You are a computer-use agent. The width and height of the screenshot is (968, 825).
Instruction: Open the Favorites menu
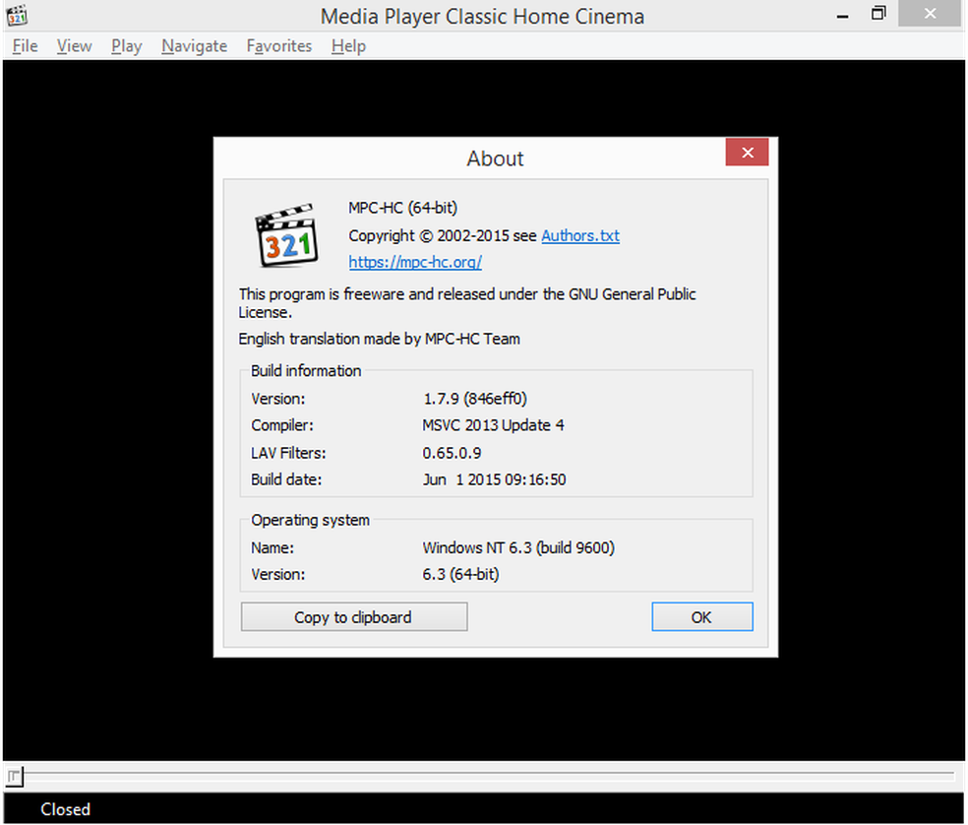[279, 45]
